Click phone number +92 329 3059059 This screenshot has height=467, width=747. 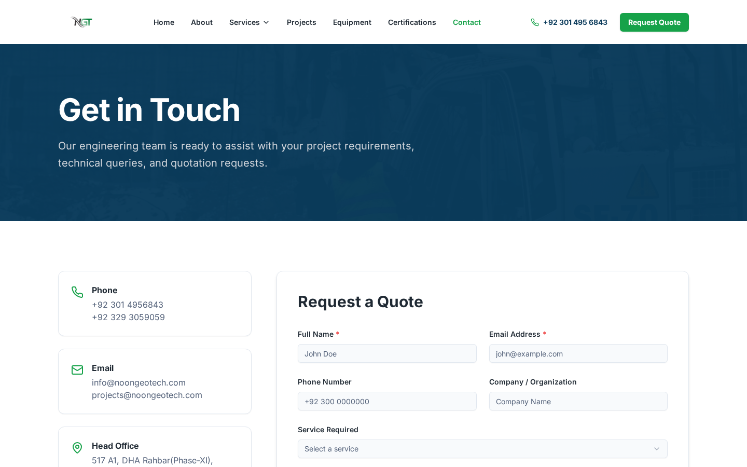coord(128,317)
